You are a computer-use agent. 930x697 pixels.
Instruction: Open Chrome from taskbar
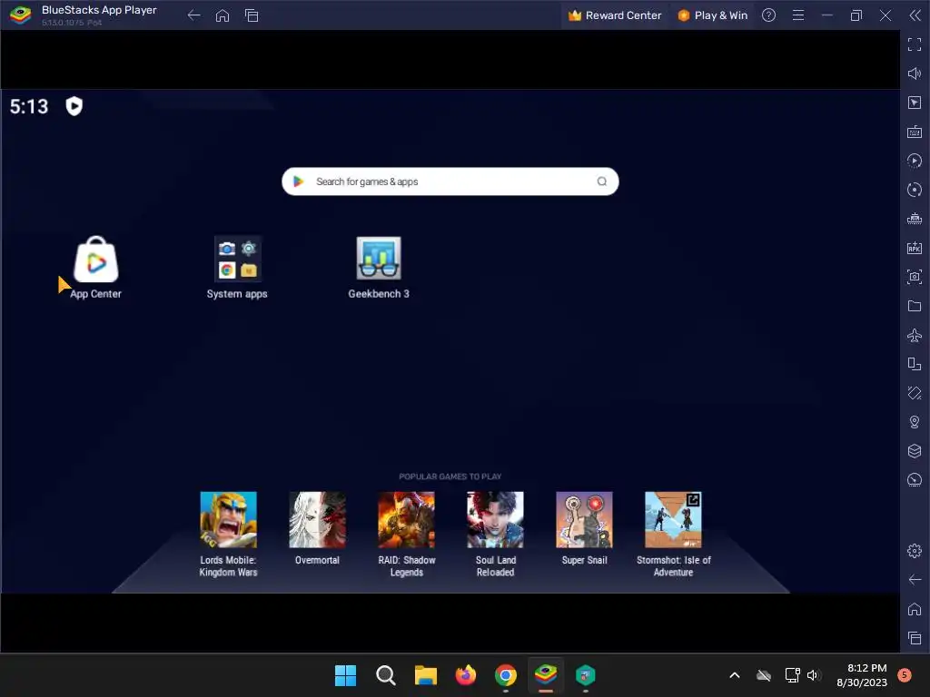point(505,675)
